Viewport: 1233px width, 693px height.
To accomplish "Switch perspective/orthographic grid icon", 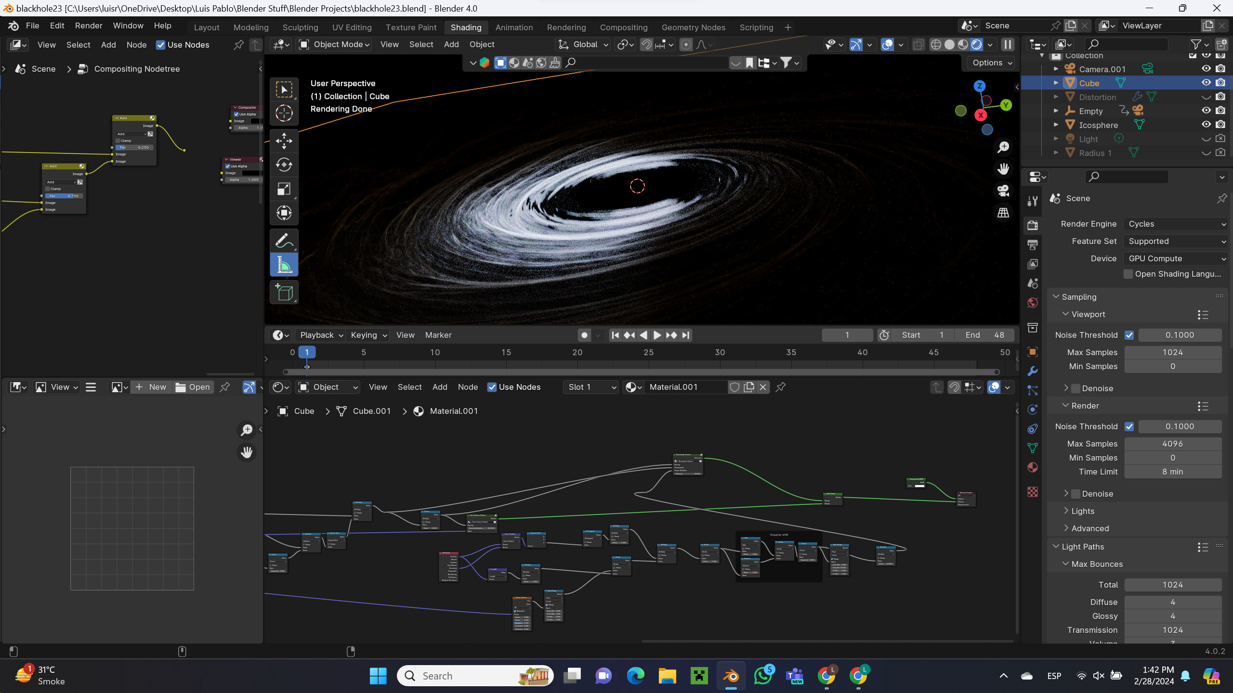I will (1003, 212).
